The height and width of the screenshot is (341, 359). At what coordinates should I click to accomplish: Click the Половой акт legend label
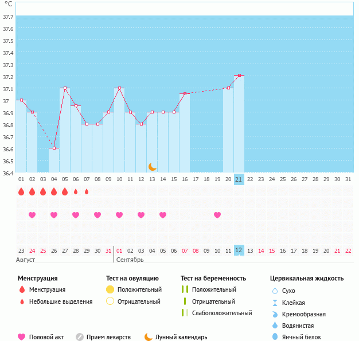(x=46, y=337)
